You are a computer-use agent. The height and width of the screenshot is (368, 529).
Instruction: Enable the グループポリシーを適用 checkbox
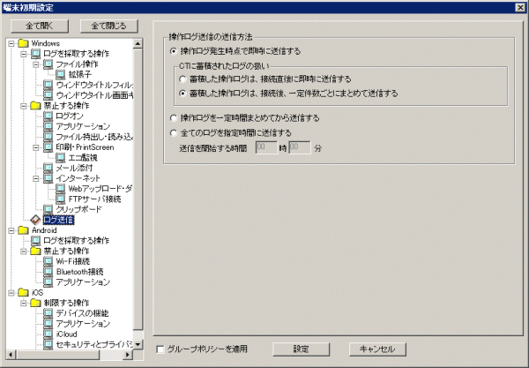tap(160, 349)
